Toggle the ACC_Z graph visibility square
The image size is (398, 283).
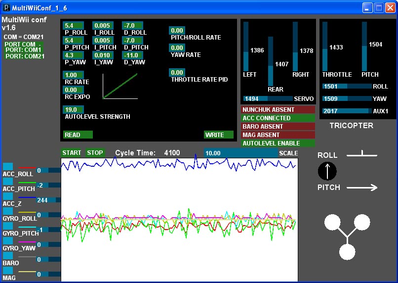(x=7, y=196)
